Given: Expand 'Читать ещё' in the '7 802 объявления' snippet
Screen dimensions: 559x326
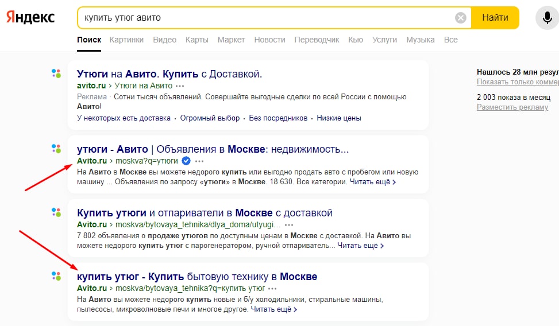Looking at the screenshot, I should [360, 246].
